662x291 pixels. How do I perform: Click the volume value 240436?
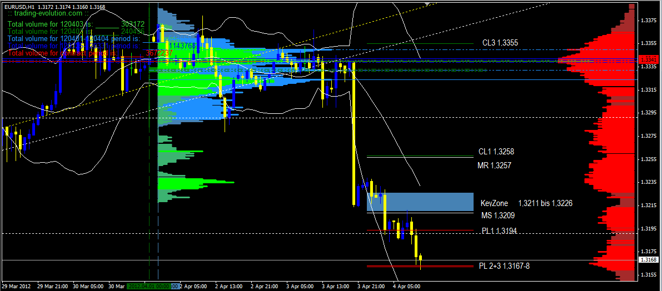(133, 31)
